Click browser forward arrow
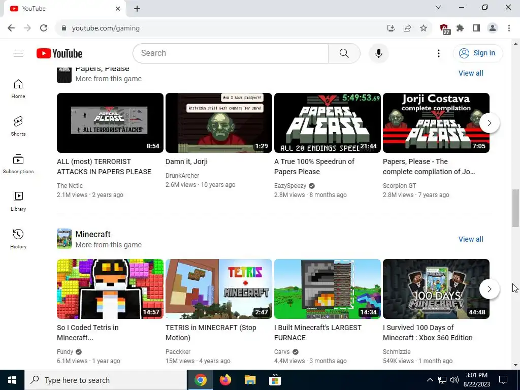The width and height of the screenshot is (520, 390). click(x=27, y=28)
